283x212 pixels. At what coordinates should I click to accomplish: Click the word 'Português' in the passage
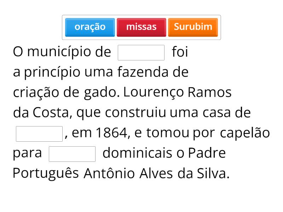46,174
